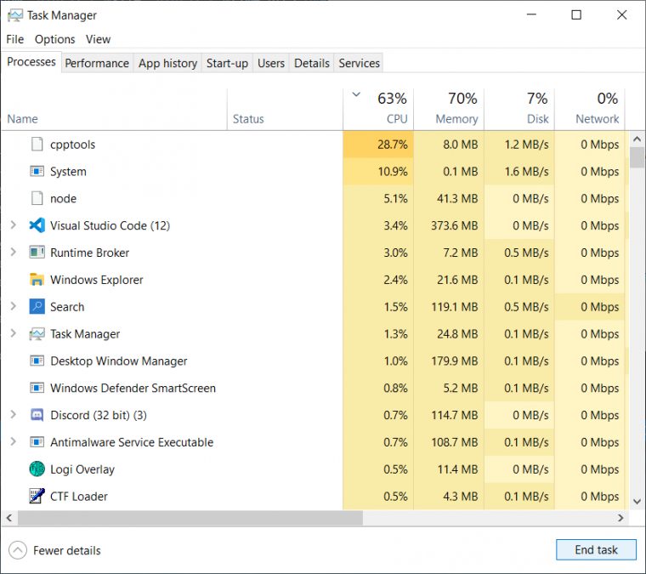Click the Discord process icon
The image size is (646, 574).
37,415
